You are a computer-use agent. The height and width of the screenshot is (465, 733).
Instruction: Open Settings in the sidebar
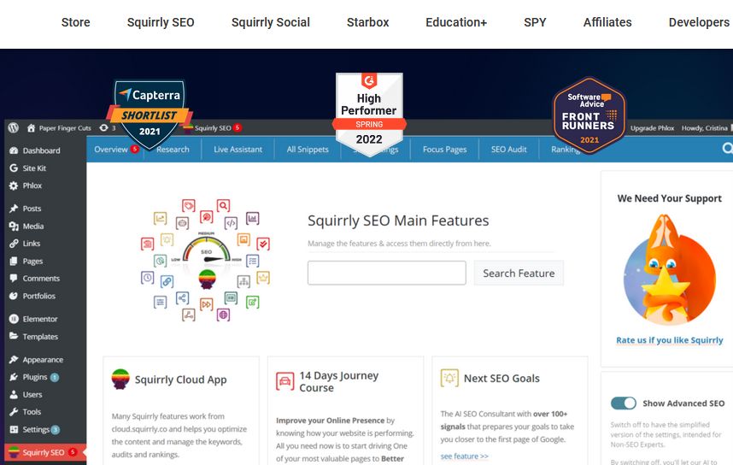coord(36,429)
